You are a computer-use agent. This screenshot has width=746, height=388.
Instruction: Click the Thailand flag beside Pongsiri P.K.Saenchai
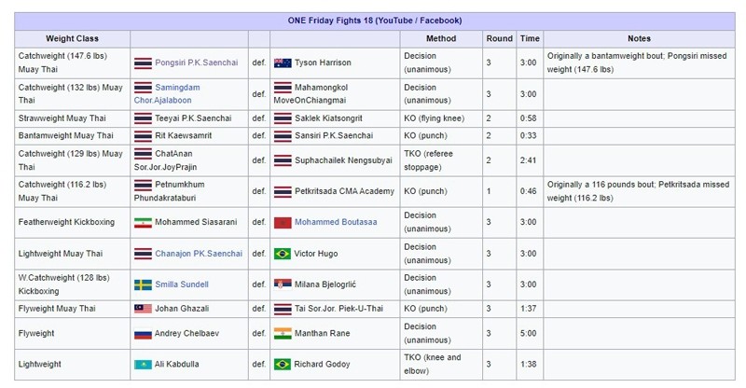[143, 62]
